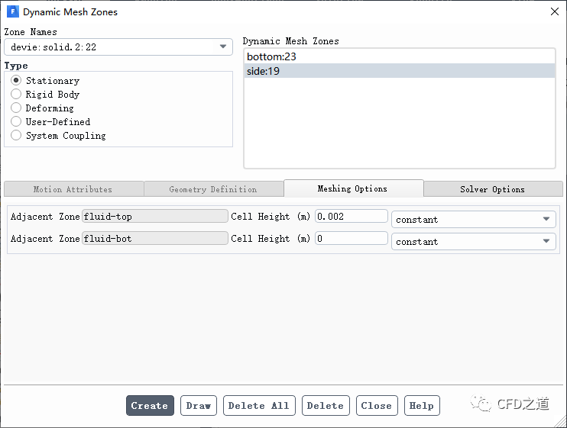This screenshot has width=567, height=428.
Task: Click the Fluent app icon in title bar
Action: click(x=12, y=11)
